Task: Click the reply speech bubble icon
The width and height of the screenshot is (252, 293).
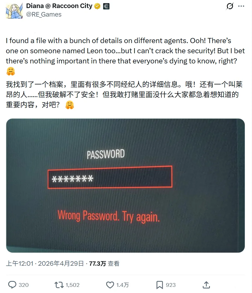Action: coord(12,285)
